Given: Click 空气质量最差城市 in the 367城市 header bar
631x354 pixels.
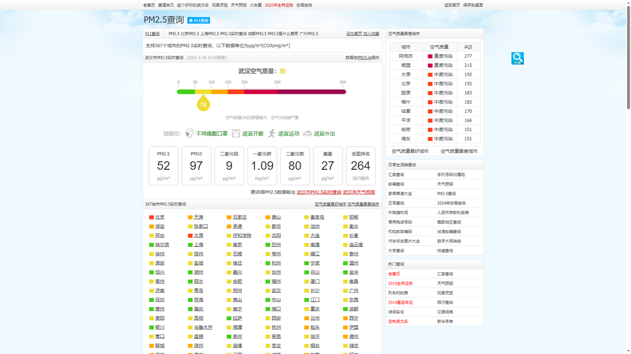Looking at the screenshot, I should click(363, 204).
